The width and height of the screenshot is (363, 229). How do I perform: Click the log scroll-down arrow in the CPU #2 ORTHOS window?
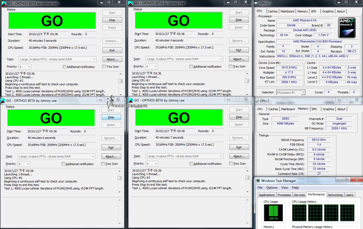click(120, 95)
